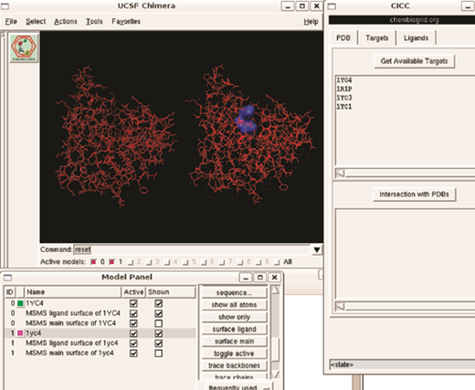
Task: Open the Favorites menu
Action: point(126,22)
